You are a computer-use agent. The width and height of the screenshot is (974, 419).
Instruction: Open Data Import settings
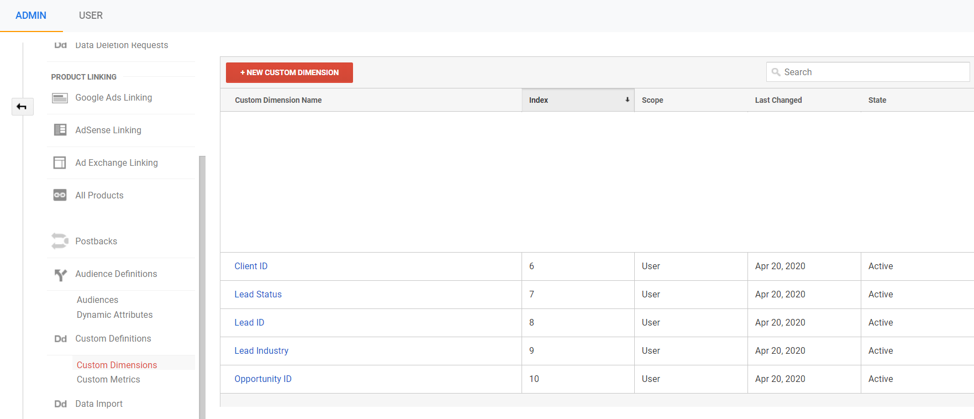point(99,404)
